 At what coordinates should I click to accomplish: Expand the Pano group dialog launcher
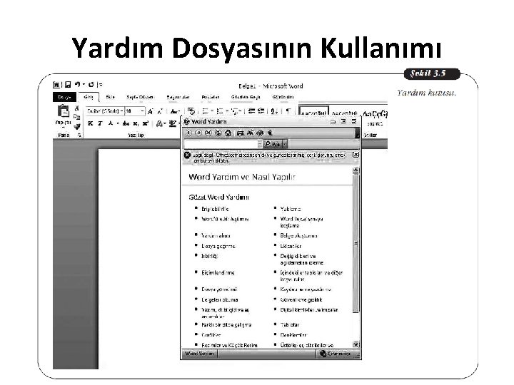pos(79,135)
